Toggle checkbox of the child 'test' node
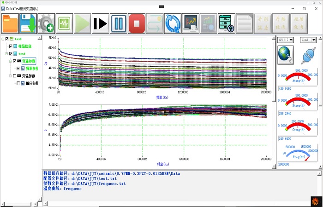The height and width of the screenshot is (207, 323). (x=11, y=54)
